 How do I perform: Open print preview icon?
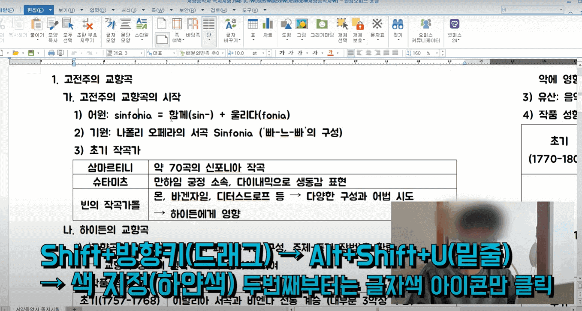(x=60, y=53)
